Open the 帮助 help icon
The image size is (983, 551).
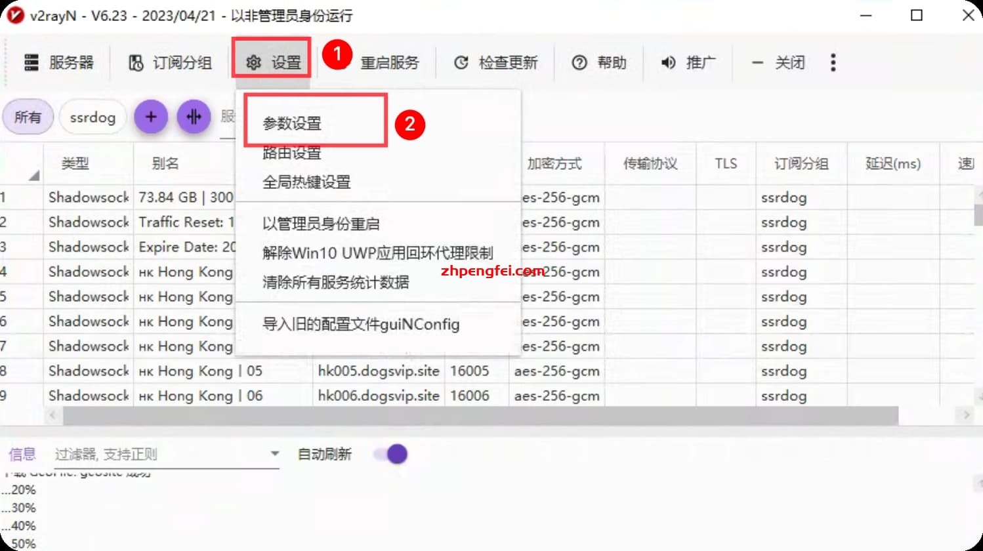[579, 62]
